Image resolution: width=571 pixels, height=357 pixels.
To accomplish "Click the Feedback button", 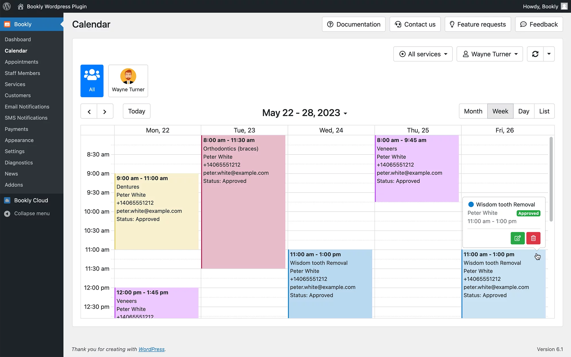I will [x=539, y=24].
